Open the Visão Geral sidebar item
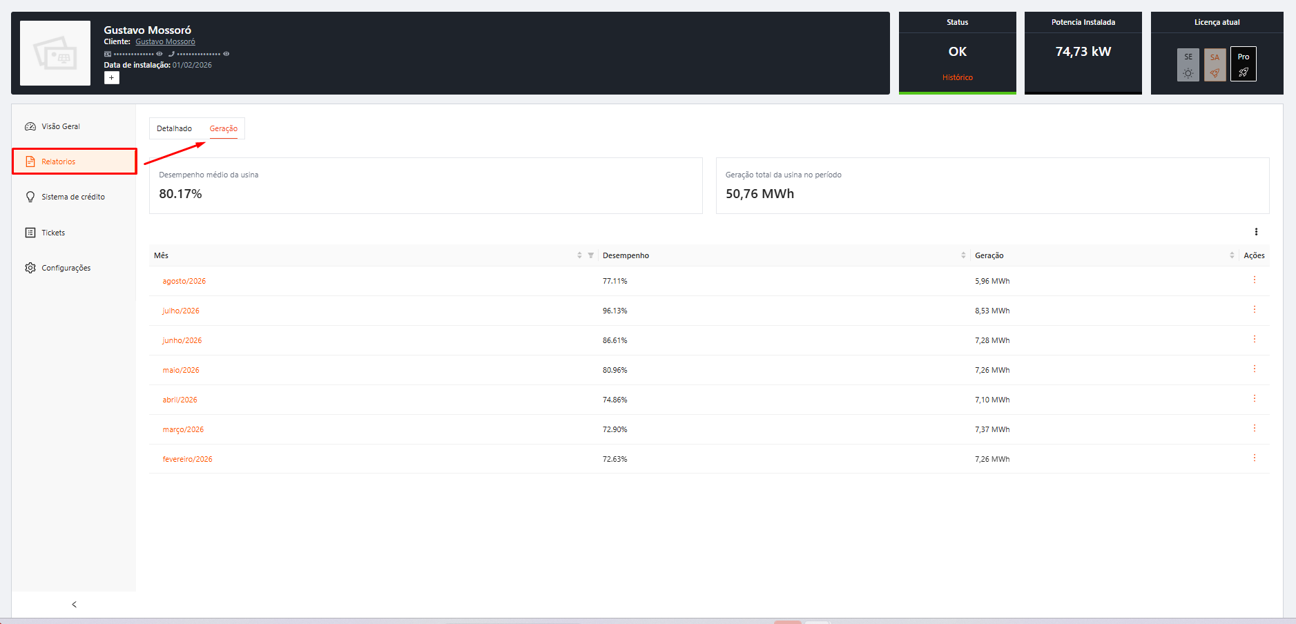 74,126
